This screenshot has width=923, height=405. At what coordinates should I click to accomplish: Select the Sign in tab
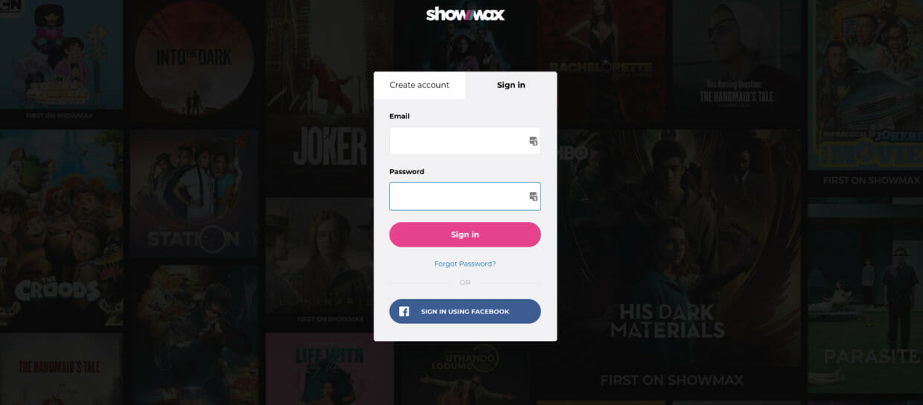click(511, 85)
